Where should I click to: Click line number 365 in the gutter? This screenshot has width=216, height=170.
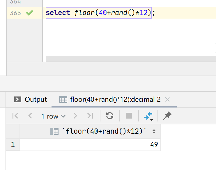15,13
